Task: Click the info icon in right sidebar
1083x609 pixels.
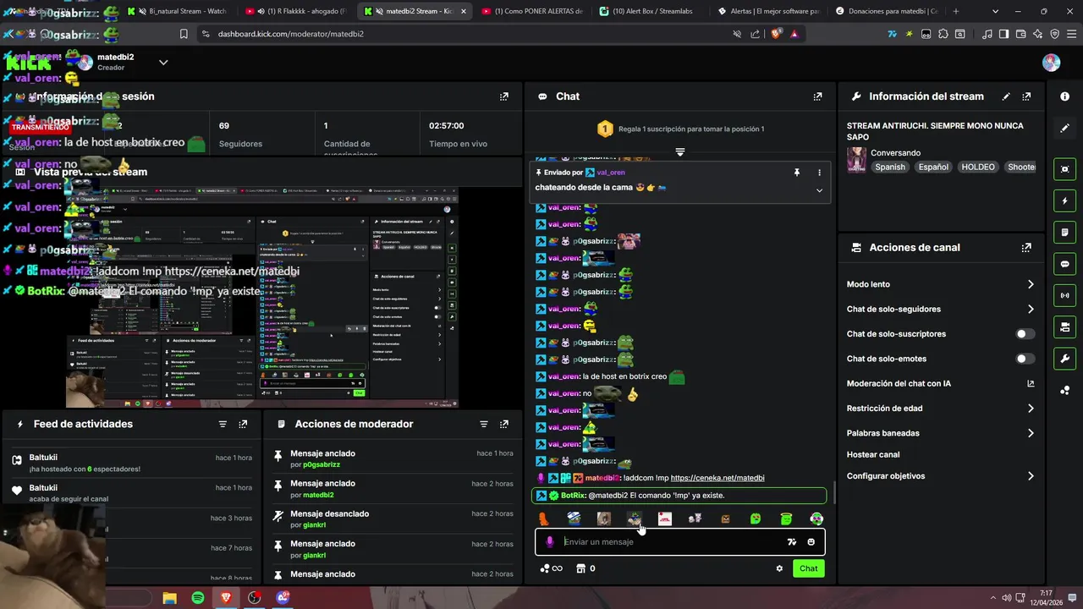Action: 1064,96
